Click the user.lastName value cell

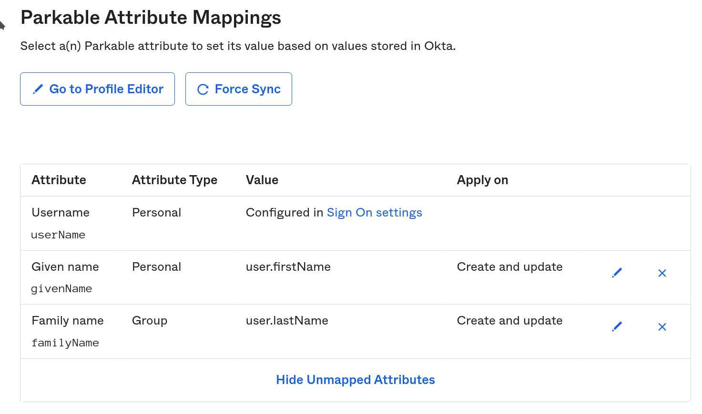[x=286, y=320]
